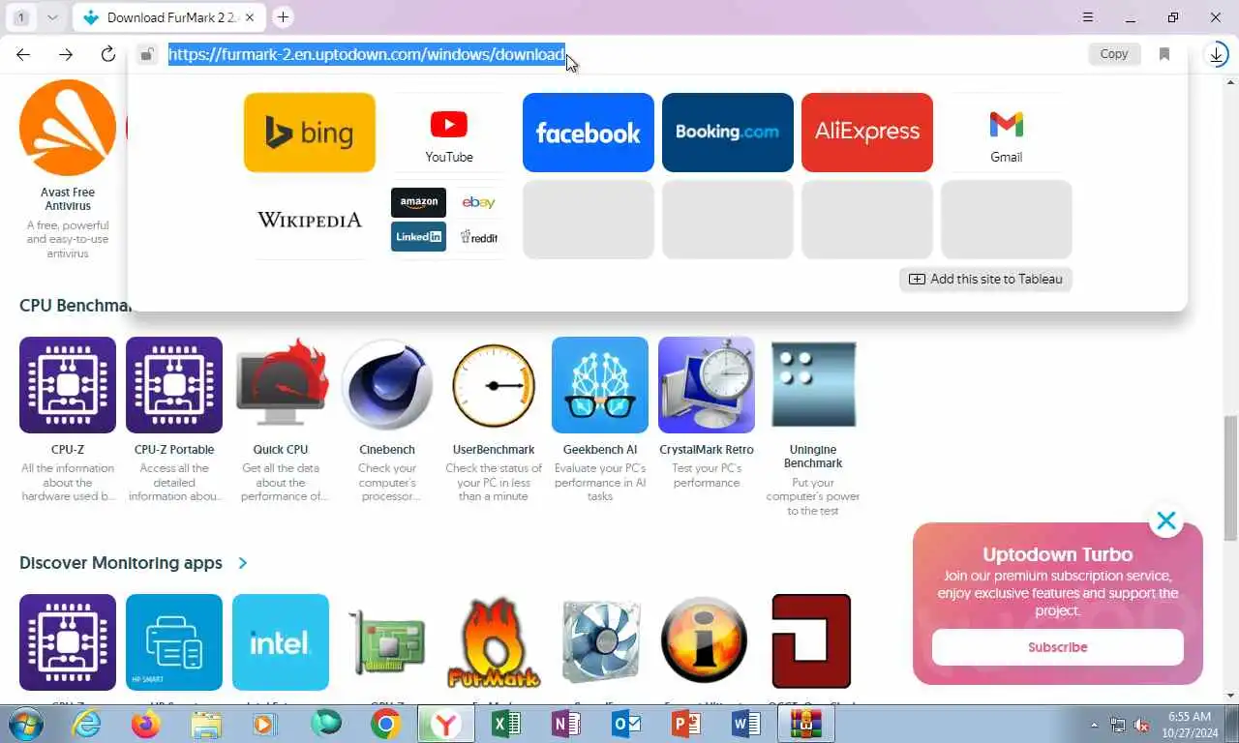This screenshot has height=743, width=1239.
Task: Copy the URL with Copy button
Action: click(1114, 54)
